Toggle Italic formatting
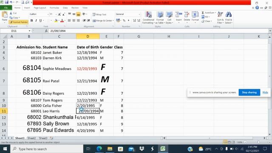Image resolution: width=272 pixels, height=153 pixels. pos(36,21)
